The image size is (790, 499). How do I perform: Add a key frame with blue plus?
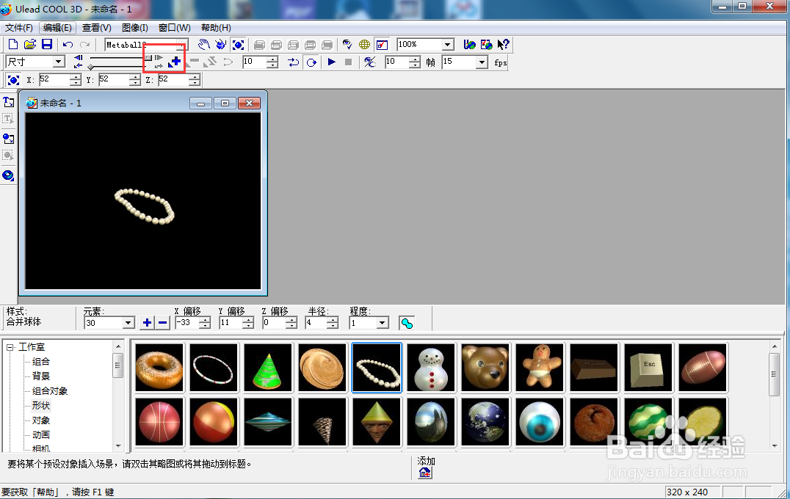click(x=175, y=62)
